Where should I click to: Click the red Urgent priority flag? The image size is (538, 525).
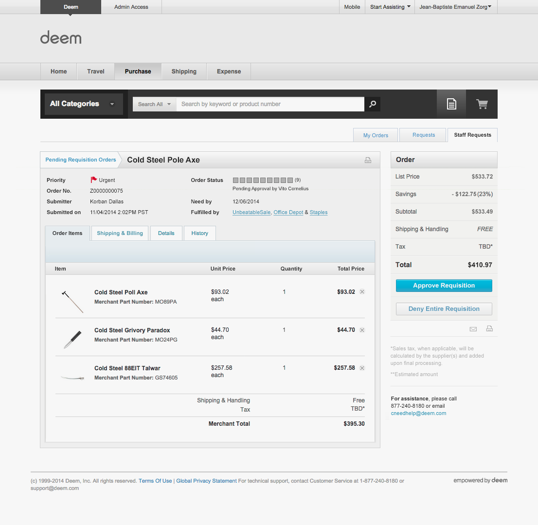pos(94,180)
